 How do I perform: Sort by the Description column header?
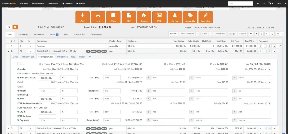42,41
